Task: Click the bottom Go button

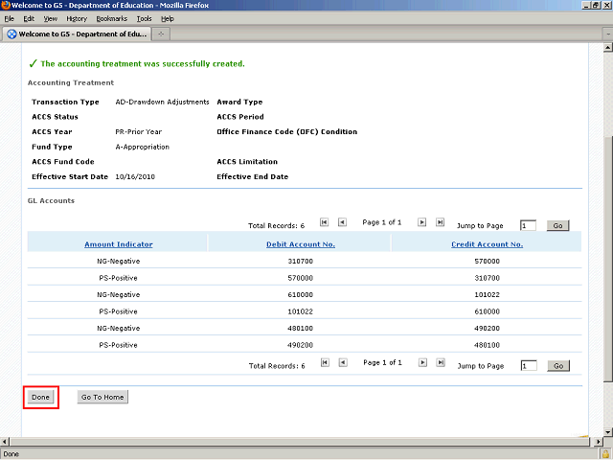Action: (557, 366)
